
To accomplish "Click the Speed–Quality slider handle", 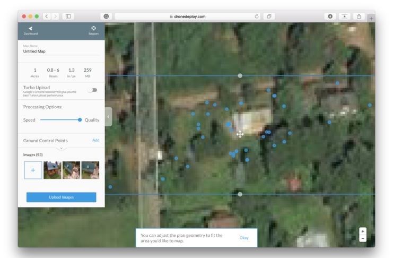I will click(x=80, y=120).
